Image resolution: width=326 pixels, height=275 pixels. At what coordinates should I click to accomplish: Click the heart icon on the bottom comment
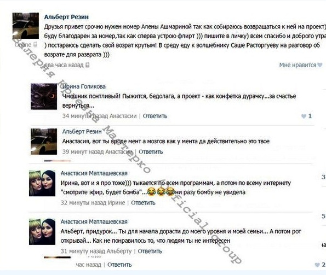317,265
